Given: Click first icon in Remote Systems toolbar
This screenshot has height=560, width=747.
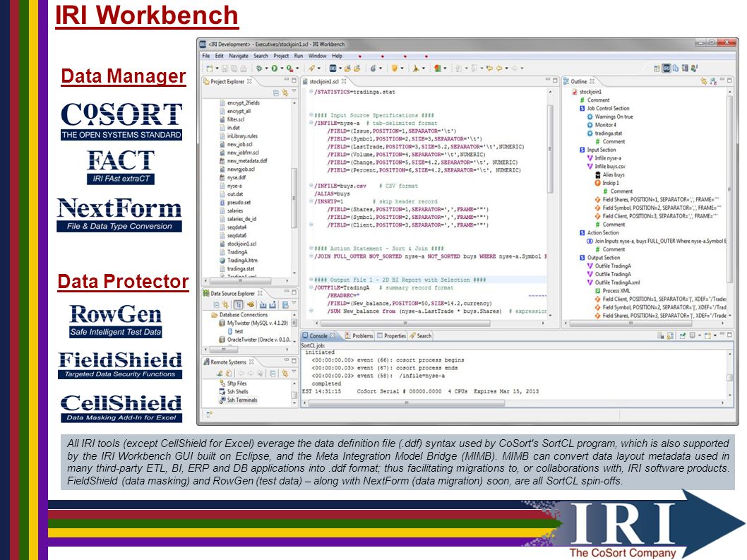Looking at the screenshot, I should (220, 373).
